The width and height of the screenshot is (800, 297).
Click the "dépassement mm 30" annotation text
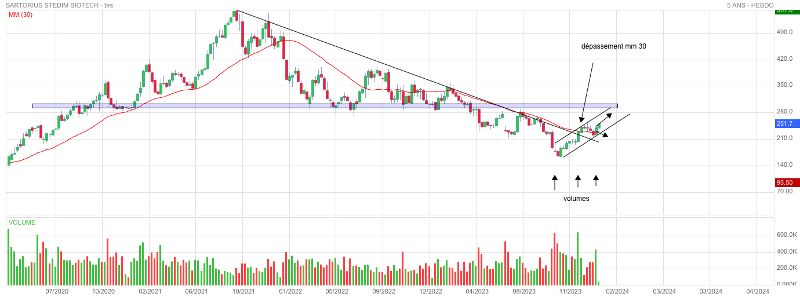tap(614, 46)
